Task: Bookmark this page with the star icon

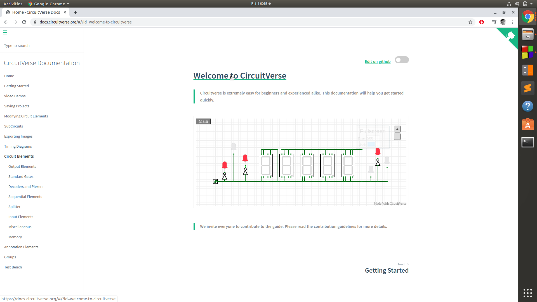Action: [471, 22]
